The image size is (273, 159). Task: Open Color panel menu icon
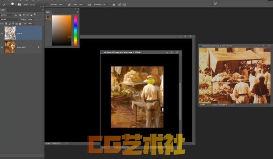[78, 12]
